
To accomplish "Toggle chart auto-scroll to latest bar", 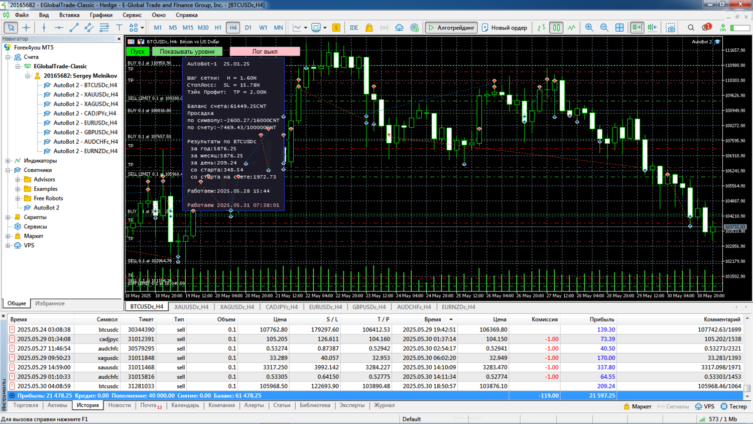I will click(637, 28).
